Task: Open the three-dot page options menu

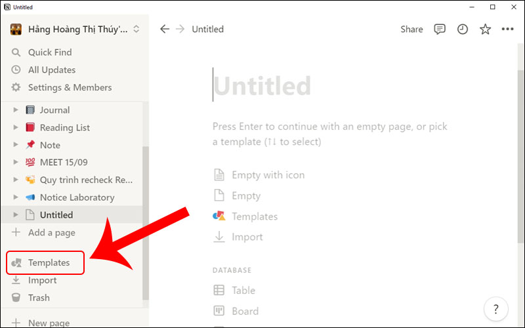Action: (x=507, y=29)
